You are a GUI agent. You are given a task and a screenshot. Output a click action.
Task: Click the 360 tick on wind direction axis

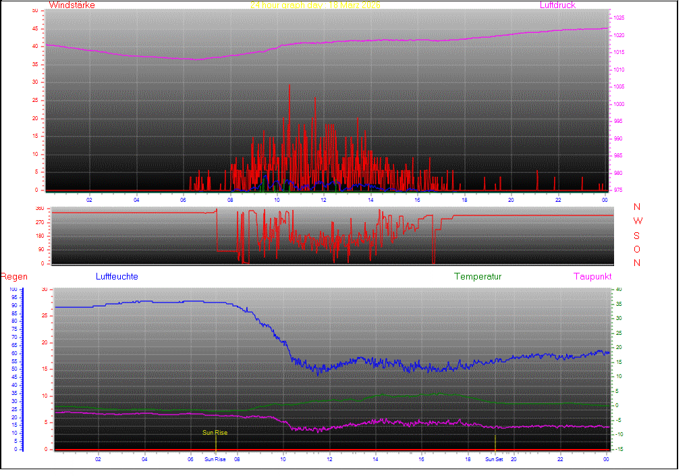click(x=38, y=209)
